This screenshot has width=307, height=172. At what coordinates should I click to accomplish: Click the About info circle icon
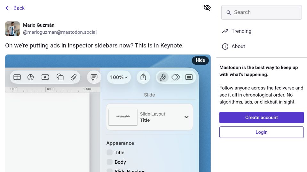[225, 47]
